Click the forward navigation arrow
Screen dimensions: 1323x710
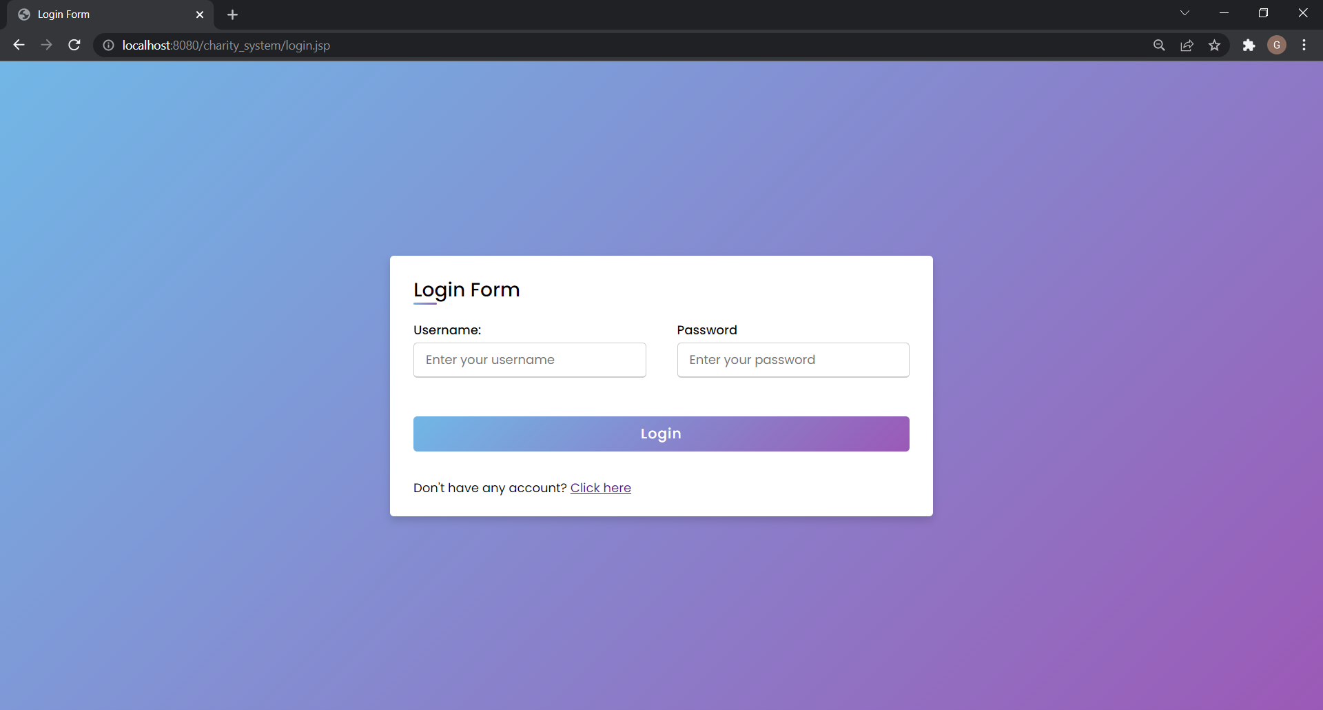click(45, 45)
